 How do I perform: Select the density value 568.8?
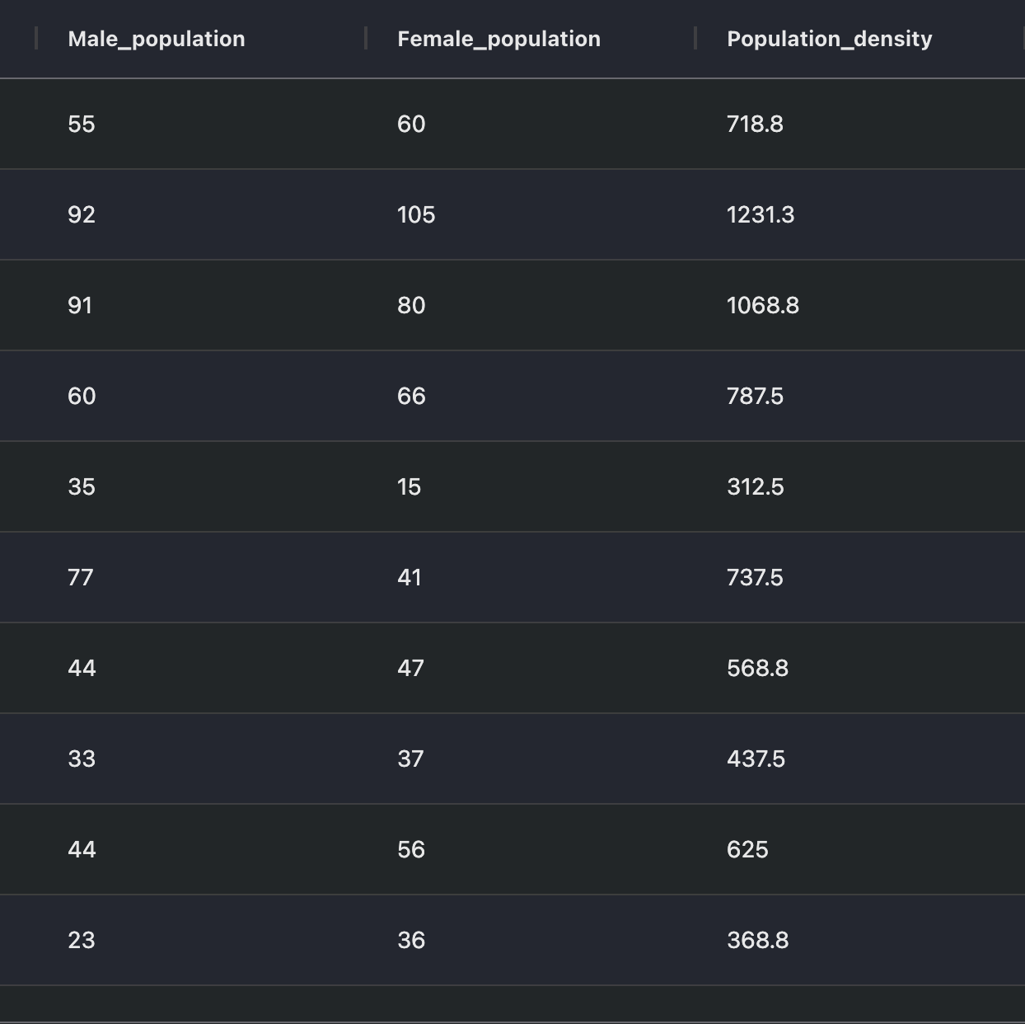point(756,669)
